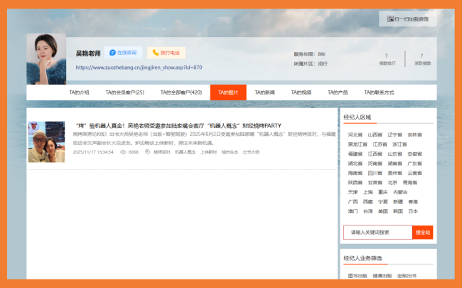The width and height of the screenshot is (462, 288).
Task: Click the 搜全站 search button
Action: click(422, 232)
